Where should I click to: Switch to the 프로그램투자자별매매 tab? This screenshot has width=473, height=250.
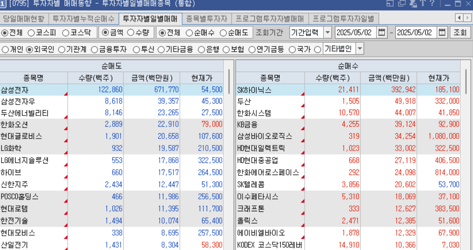tap(270, 19)
